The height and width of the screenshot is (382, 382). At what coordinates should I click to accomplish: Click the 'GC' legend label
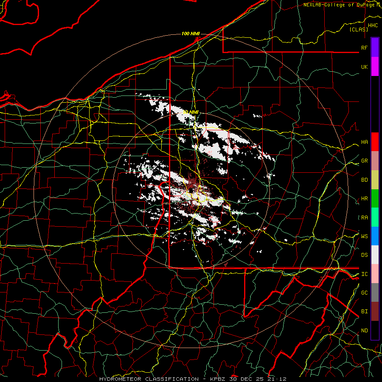pyautogui.click(x=364, y=293)
